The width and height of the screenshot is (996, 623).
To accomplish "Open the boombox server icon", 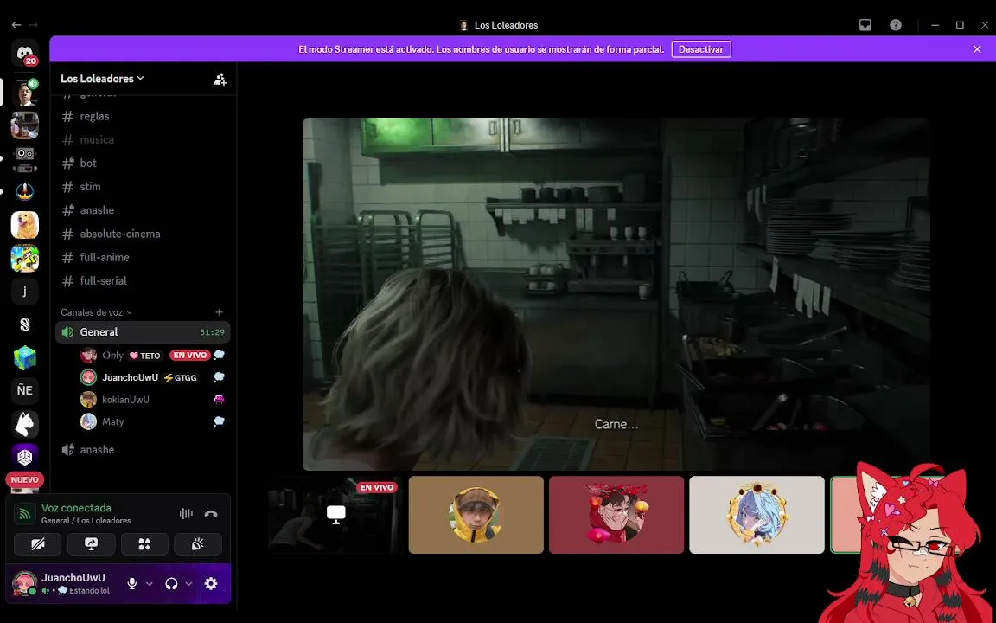I will pyautogui.click(x=25, y=158).
